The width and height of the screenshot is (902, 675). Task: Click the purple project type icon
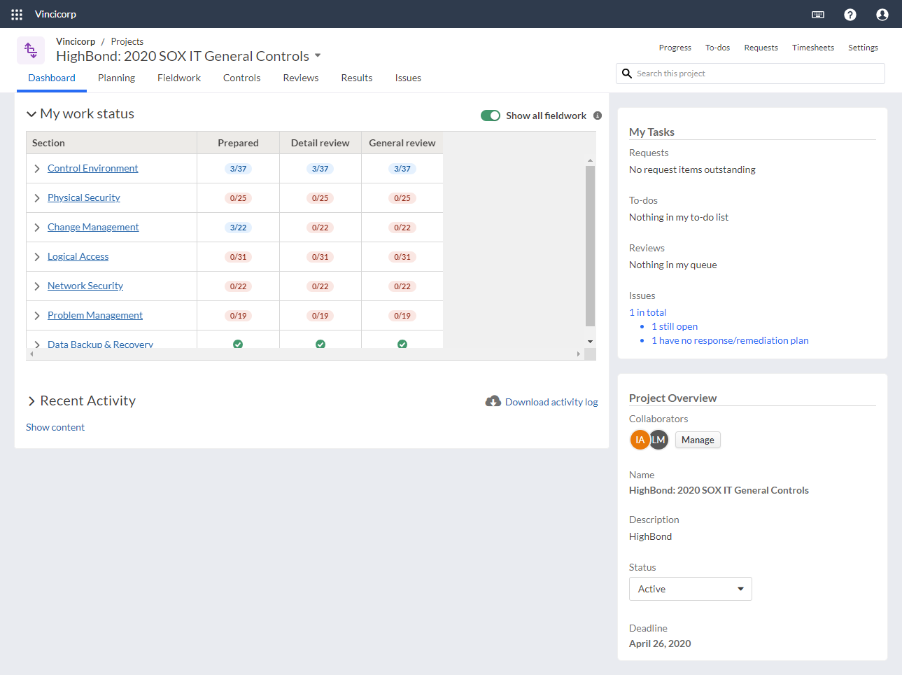[x=31, y=50]
